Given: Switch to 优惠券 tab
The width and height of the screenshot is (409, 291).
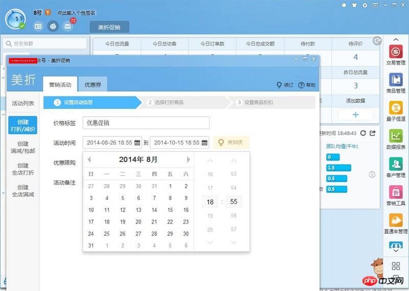Looking at the screenshot, I should click(x=93, y=84).
